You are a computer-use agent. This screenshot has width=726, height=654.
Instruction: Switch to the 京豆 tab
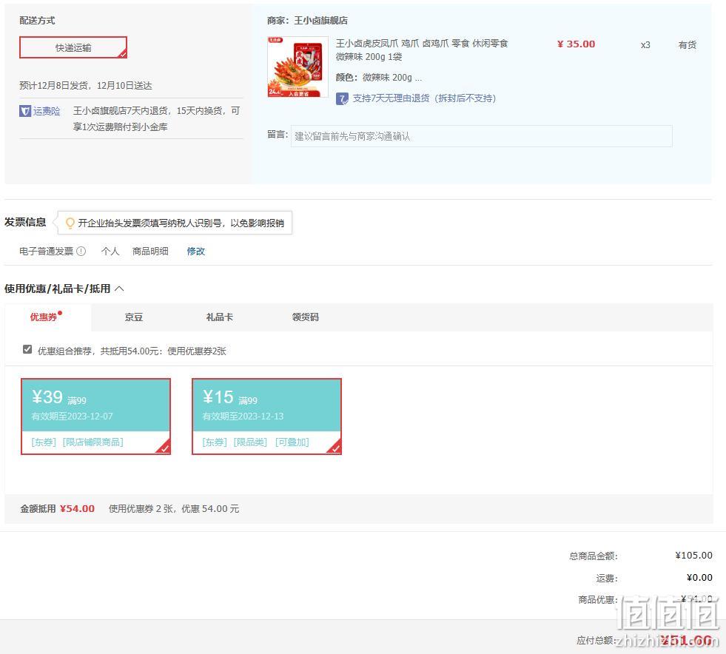coord(134,317)
